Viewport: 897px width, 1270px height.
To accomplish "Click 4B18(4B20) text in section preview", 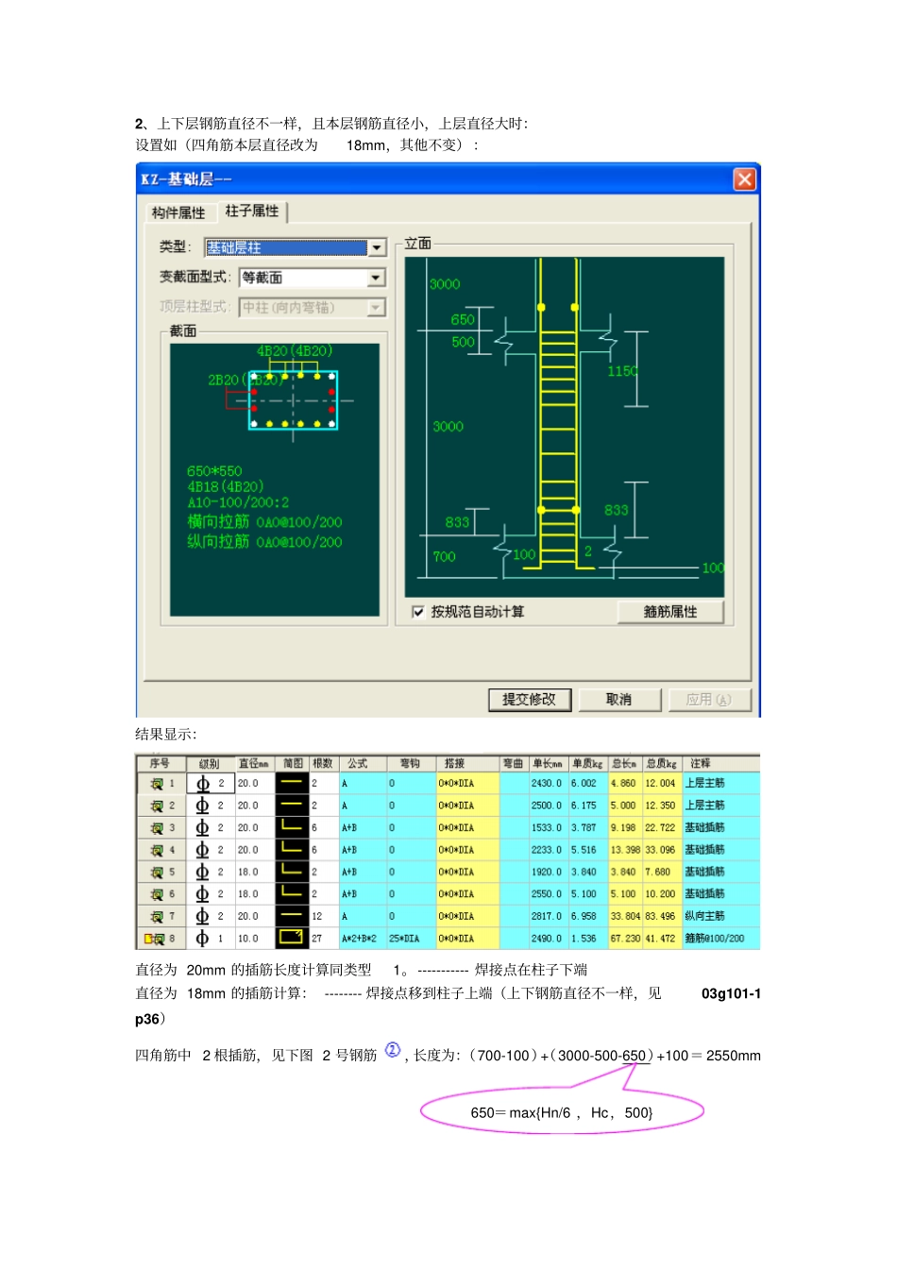I will 226,487.
